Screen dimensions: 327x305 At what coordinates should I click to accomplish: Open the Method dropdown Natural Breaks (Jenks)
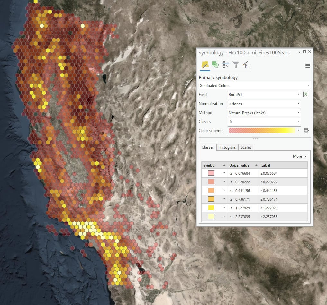tap(264, 113)
